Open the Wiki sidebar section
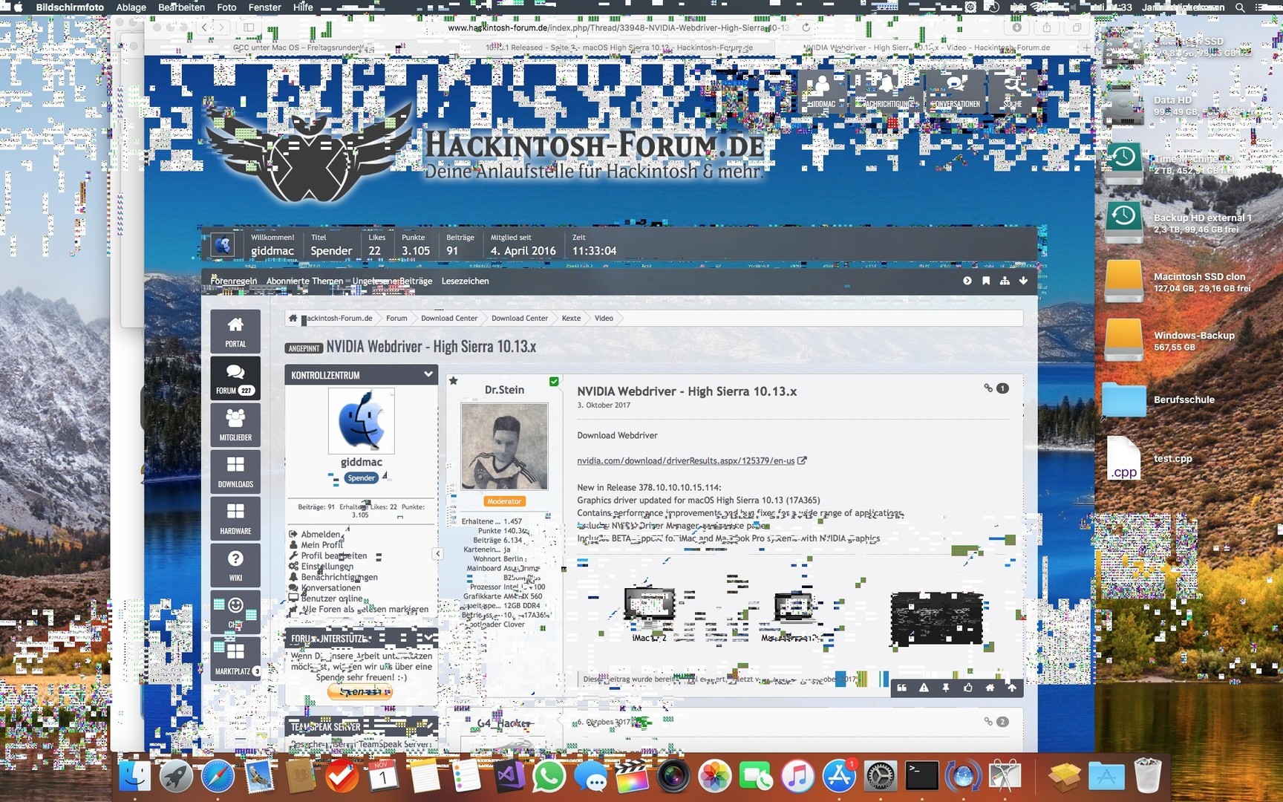 235,565
